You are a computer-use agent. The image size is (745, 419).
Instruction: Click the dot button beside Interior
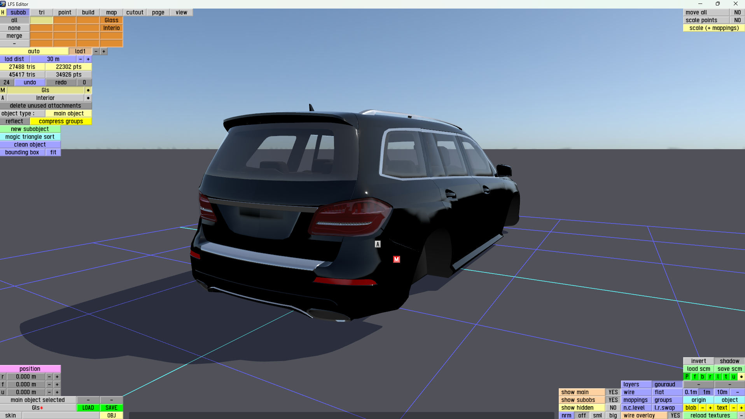[x=88, y=98]
